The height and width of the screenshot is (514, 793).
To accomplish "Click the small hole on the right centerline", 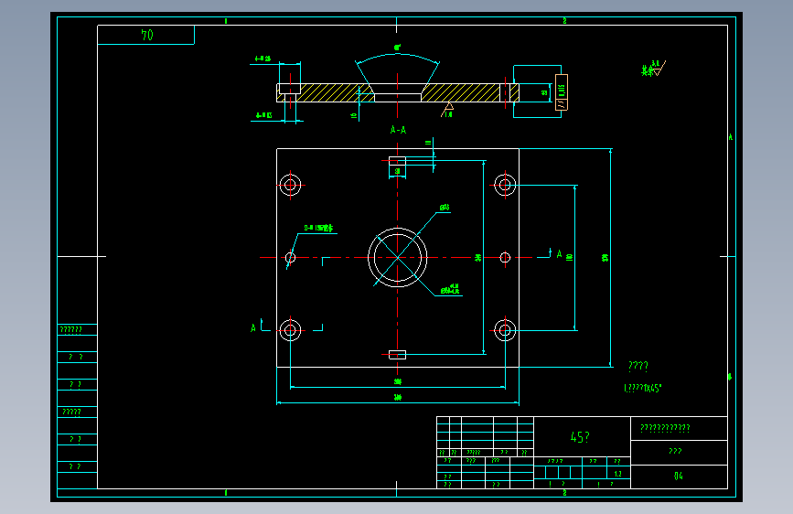I will click(x=505, y=258).
